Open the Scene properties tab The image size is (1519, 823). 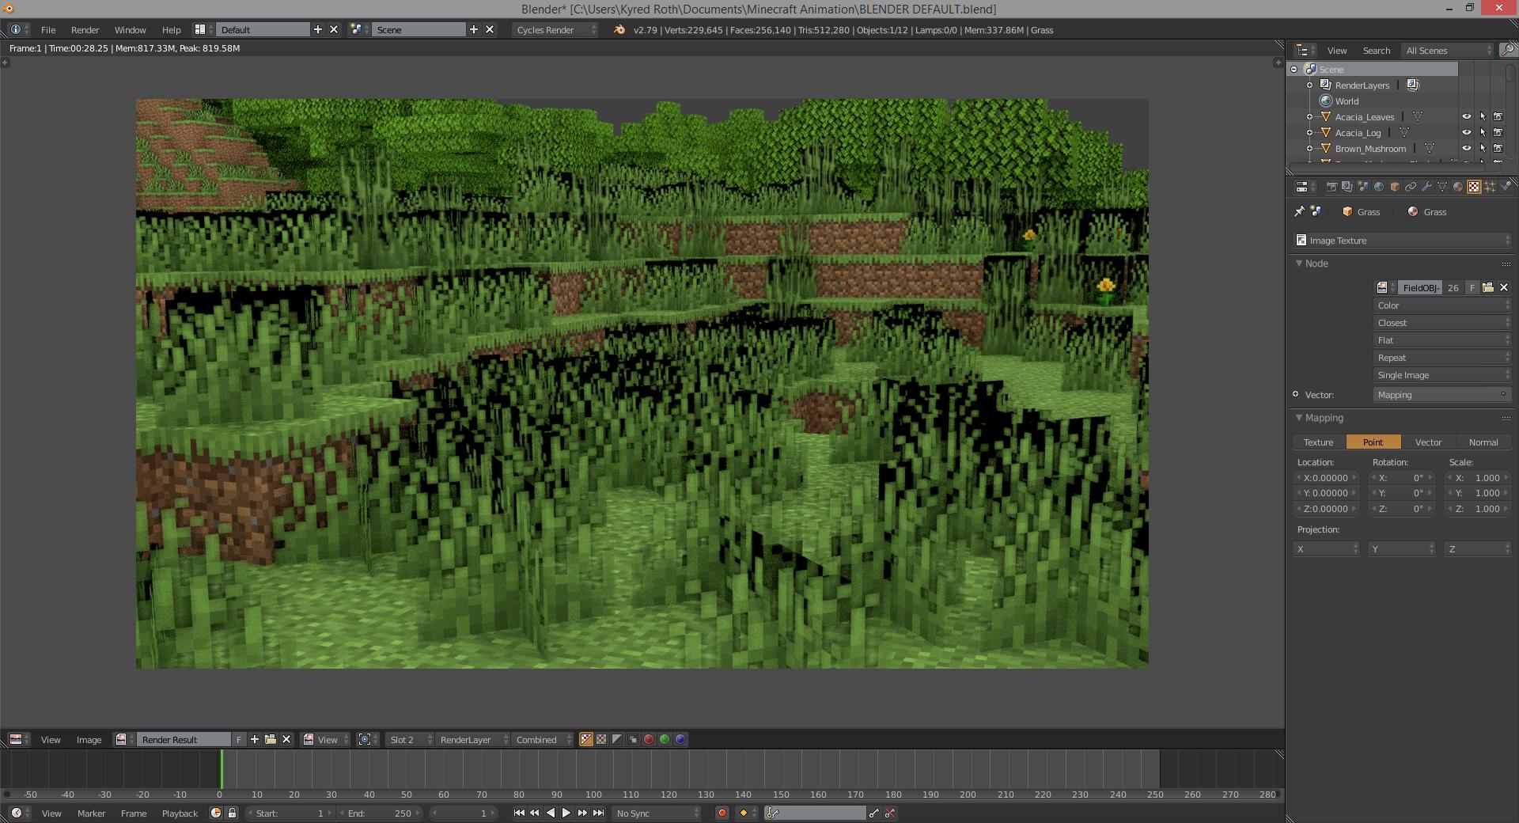pyautogui.click(x=1363, y=187)
